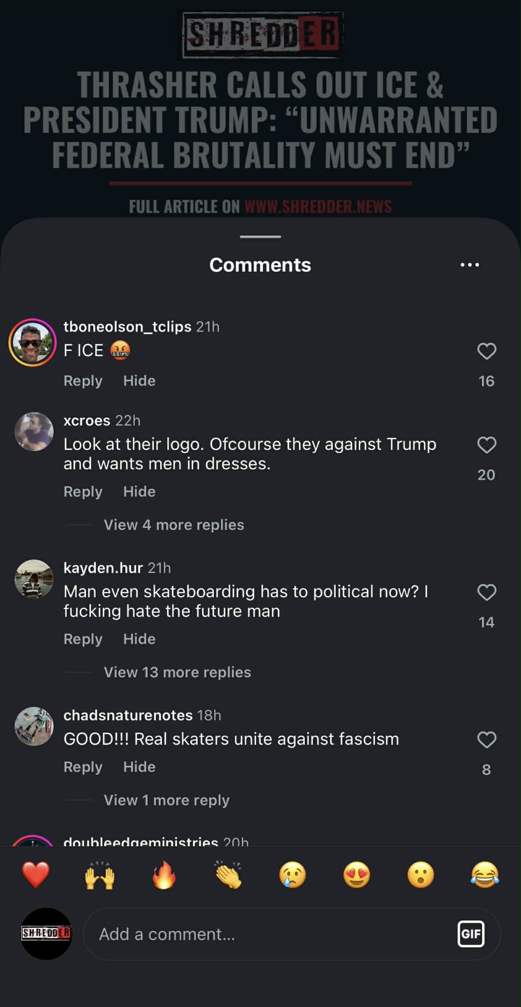This screenshot has width=521, height=1007.
Task: Pick the fire emoji quick reaction
Action: [x=164, y=875]
